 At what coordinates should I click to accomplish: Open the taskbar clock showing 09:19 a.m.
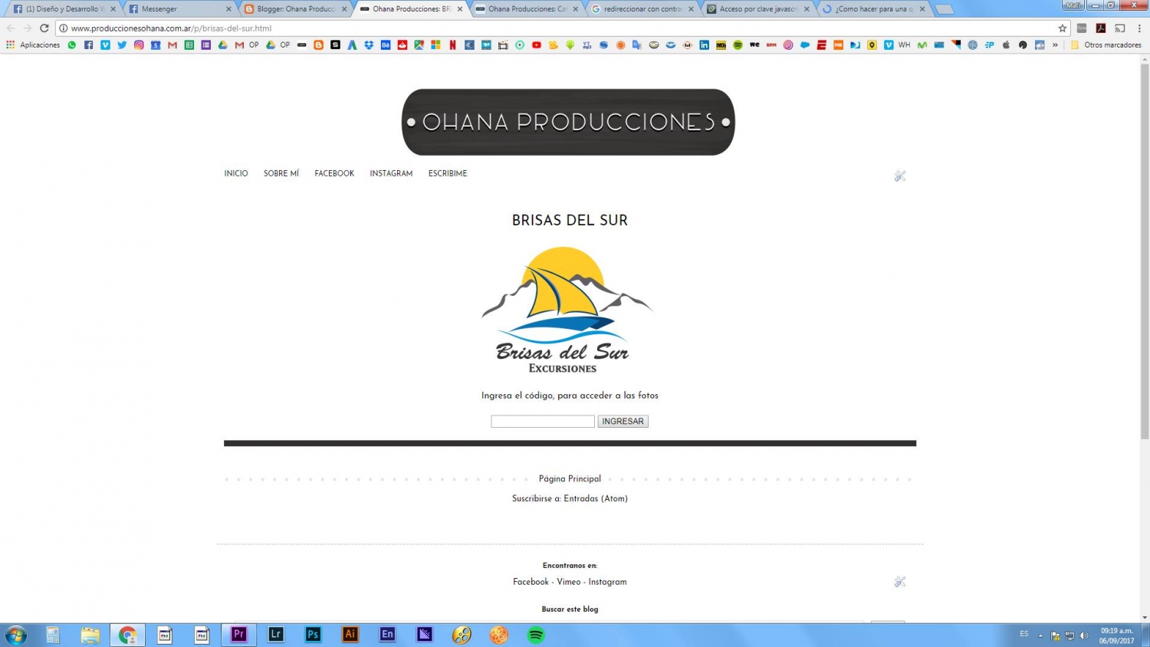coord(1116,636)
